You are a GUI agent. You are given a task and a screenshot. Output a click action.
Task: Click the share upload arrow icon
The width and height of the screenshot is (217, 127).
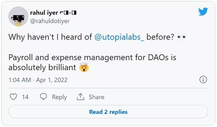pos(80,97)
